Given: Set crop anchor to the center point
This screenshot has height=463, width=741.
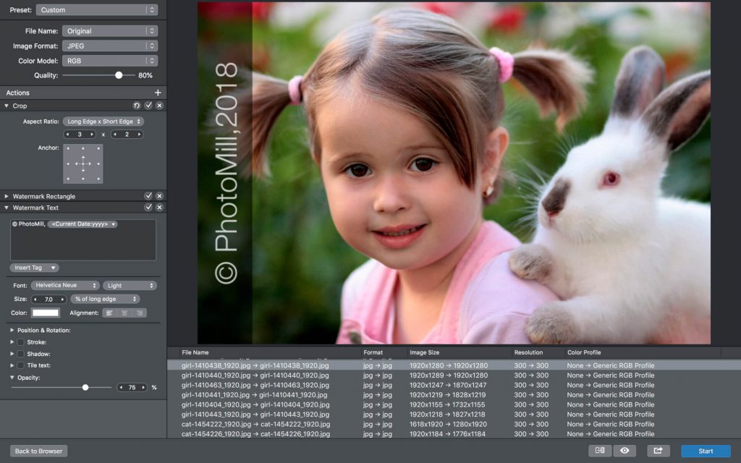Looking at the screenshot, I should [x=82, y=163].
